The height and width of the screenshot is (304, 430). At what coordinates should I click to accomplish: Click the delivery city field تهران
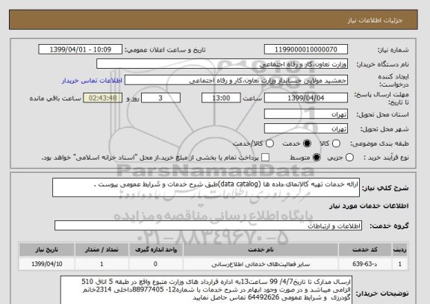point(306,128)
